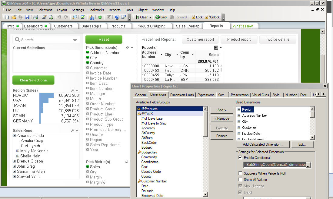Switch to the Expressions tab

point(206,95)
